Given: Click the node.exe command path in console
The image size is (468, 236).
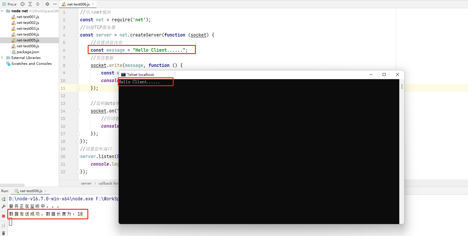Looking at the screenshot, I should (x=51, y=199).
